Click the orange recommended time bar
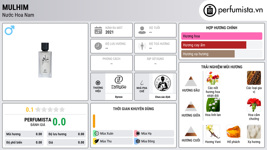This screenshot has width=267, height=150. pos(94,121)
